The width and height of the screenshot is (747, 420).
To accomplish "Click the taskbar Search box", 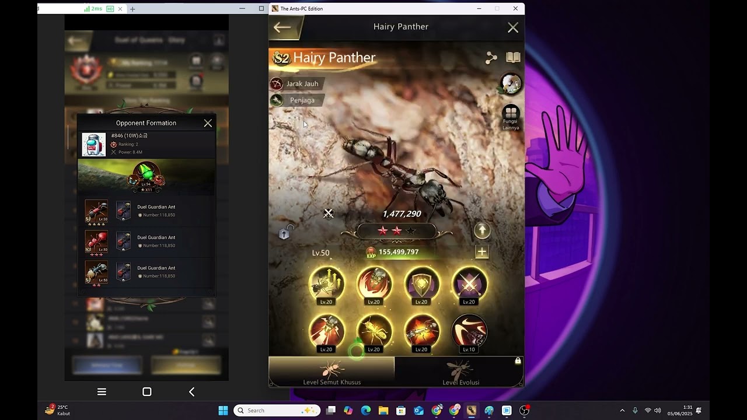I will tap(278, 411).
